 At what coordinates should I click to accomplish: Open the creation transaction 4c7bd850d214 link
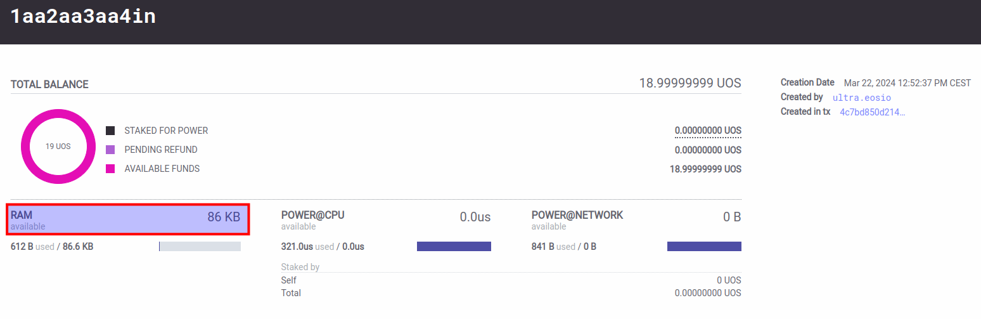pos(873,112)
